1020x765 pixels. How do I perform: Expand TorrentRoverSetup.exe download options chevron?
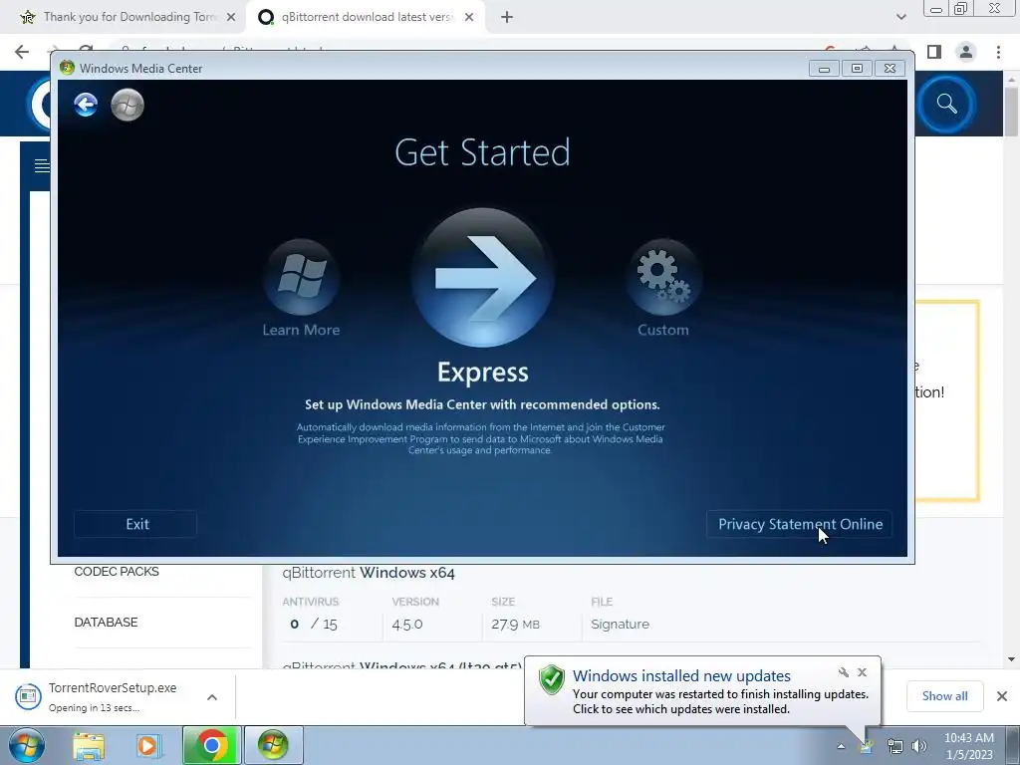(212, 696)
